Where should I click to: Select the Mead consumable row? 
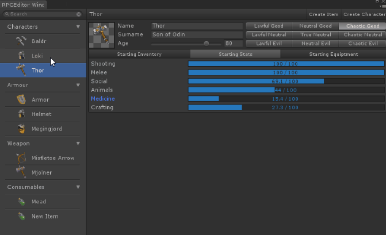click(43, 202)
